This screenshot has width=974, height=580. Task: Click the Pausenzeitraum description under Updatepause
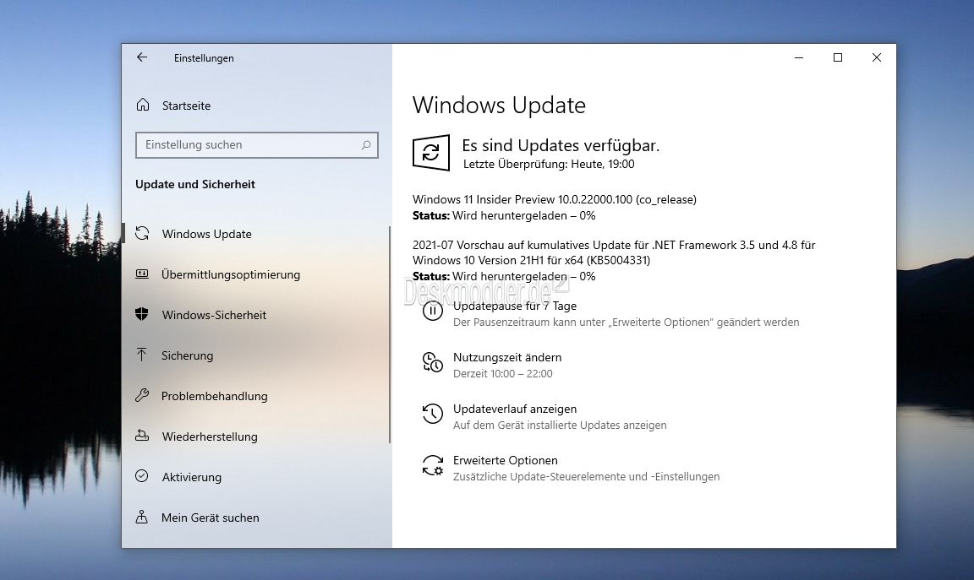(x=627, y=322)
